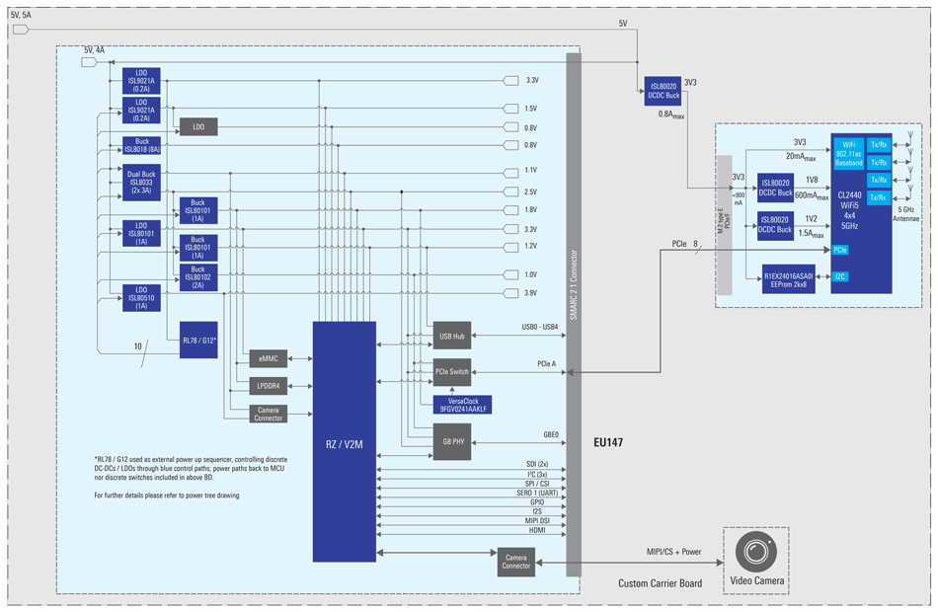The image size is (938, 612).
Task: Select the 600mAmax current label
Action: (812, 195)
